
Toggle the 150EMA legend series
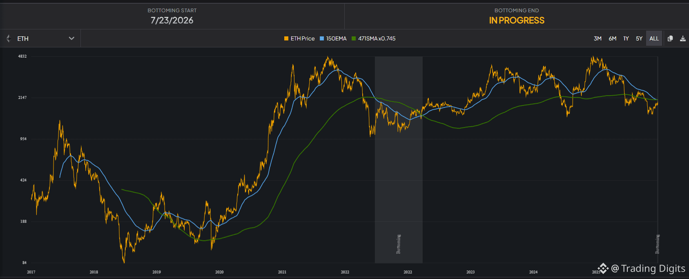click(333, 38)
